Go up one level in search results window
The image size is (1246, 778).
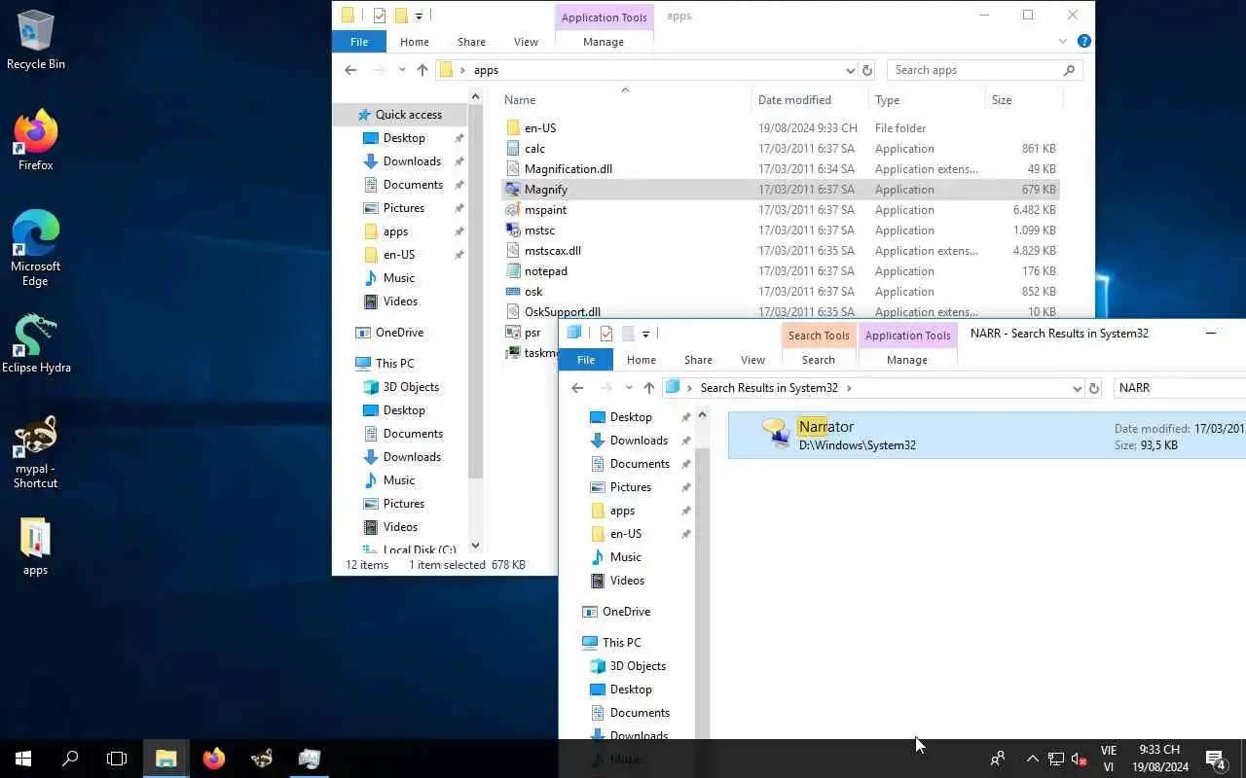pos(648,388)
